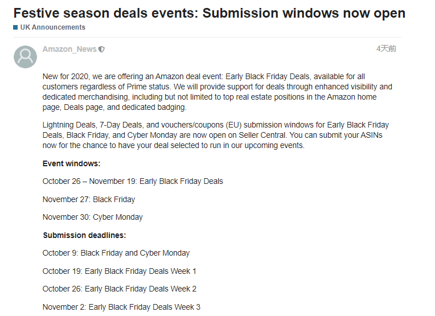Click October 26: Early Black Friday Week 2
The height and width of the screenshot is (316, 435).
point(120,289)
